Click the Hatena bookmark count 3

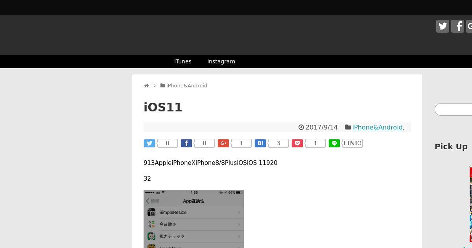click(x=278, y=143)
